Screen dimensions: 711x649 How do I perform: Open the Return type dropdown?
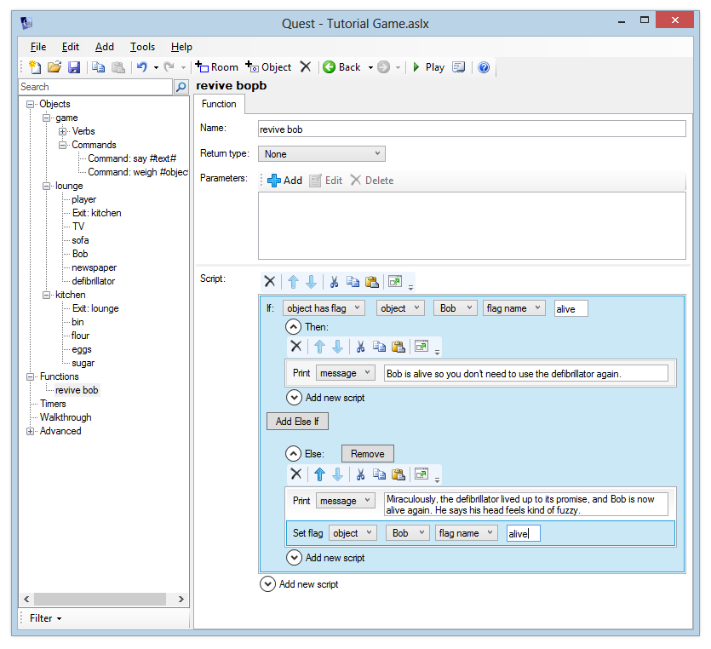point(322,154)
